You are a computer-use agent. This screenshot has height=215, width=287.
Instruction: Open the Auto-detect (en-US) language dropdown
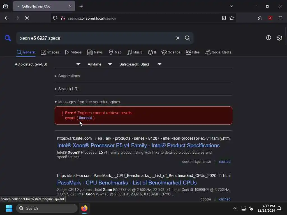click(47, 64)
